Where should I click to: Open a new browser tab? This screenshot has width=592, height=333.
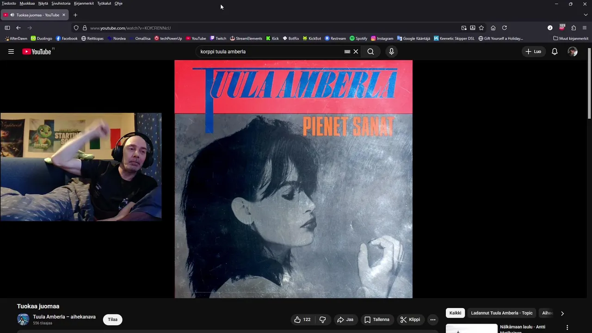tap(75, 15)
